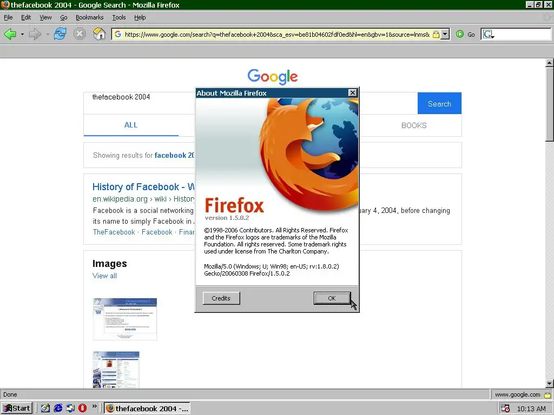
Task: Click the Stop loading icon
Action: click(x=80, y=34)
